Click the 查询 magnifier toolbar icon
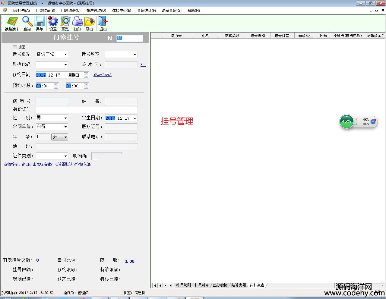This screenshot has width=386, height=299. (x=27, y=22)
